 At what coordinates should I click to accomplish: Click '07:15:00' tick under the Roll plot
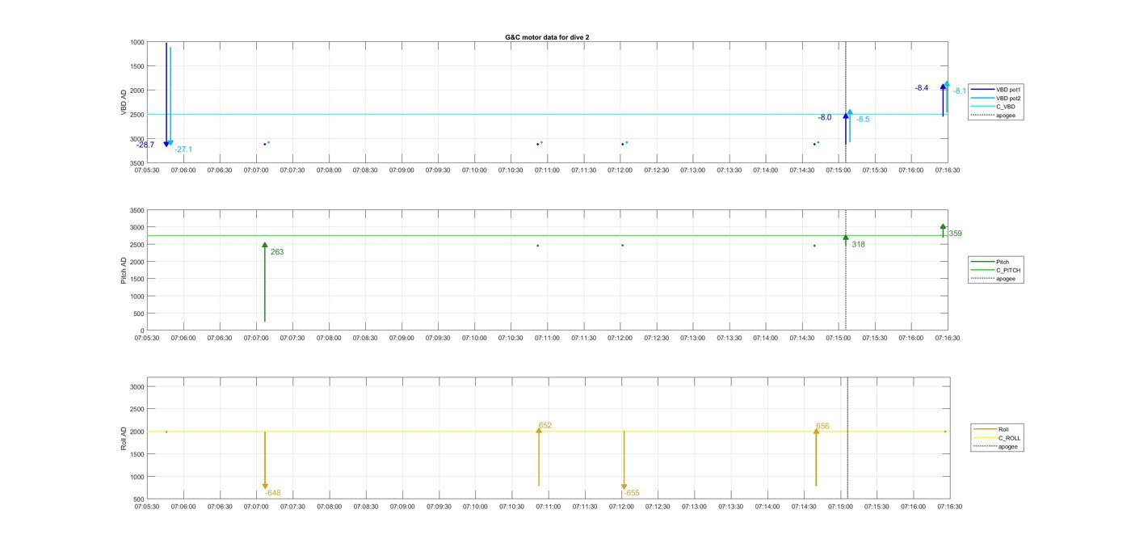click(x=840, y=507)
